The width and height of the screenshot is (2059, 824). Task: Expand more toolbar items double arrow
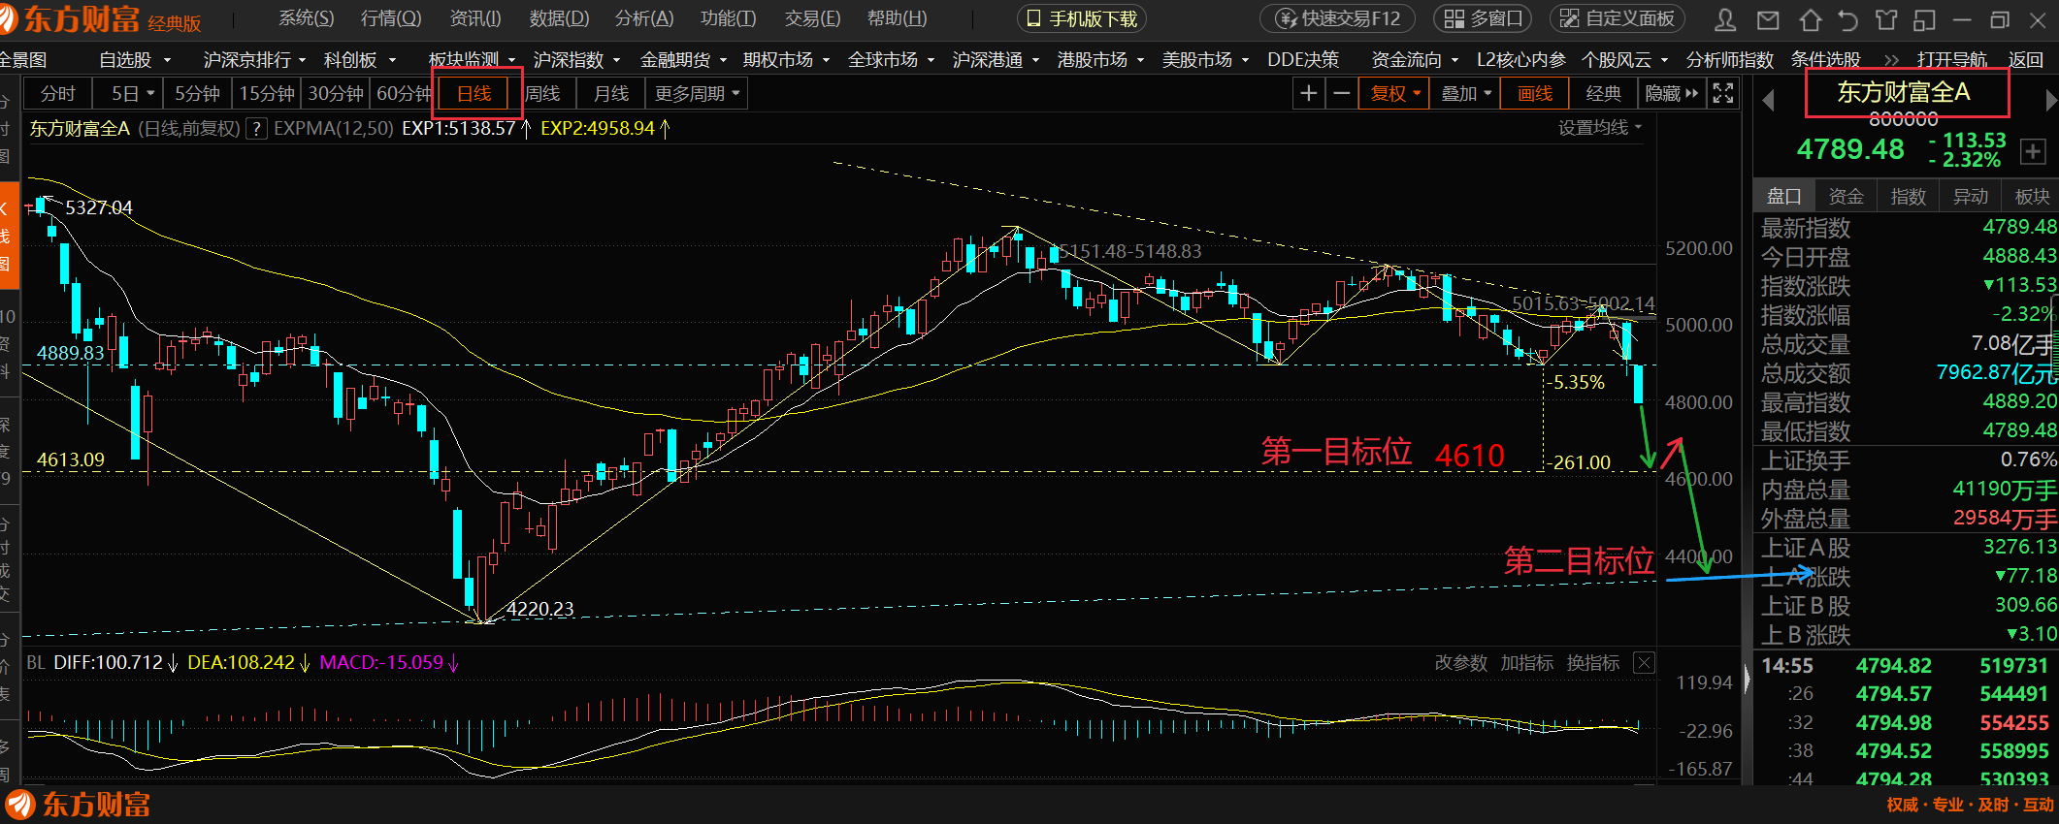[1891, 60]
